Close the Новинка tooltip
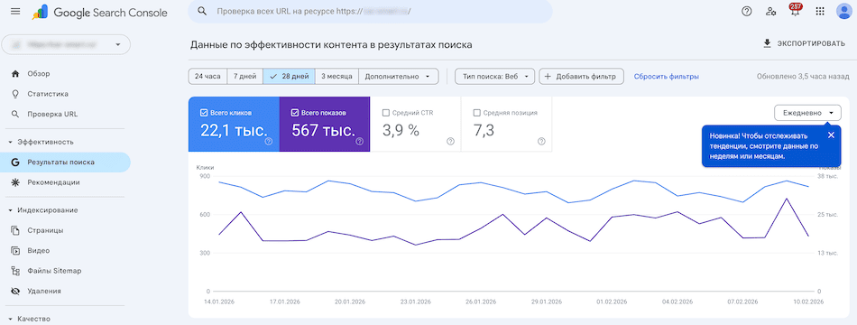This screenshot has width=857, height=325. coord(831,135)
